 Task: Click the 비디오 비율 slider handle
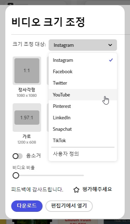(x=16, y=175)
